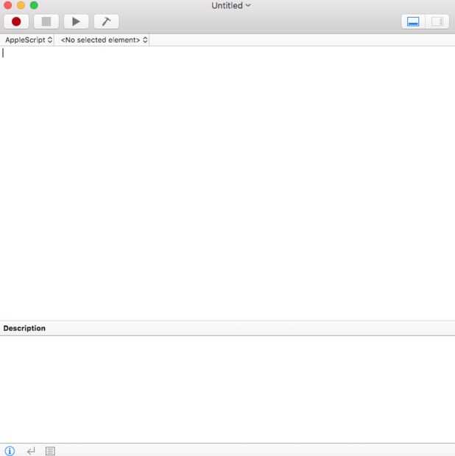Show the log pane list icon
455x456 pixels.
tap(50, 451)
